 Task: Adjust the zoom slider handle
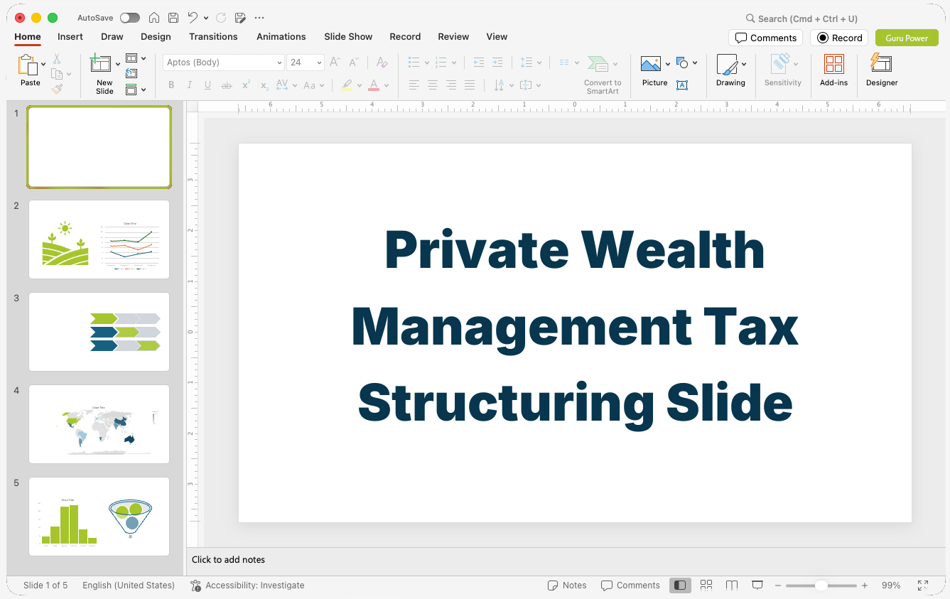click(821, 585)
